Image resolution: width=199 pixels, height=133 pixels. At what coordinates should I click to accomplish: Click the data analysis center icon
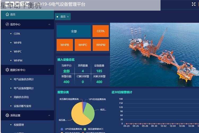(x=7, y=70)
